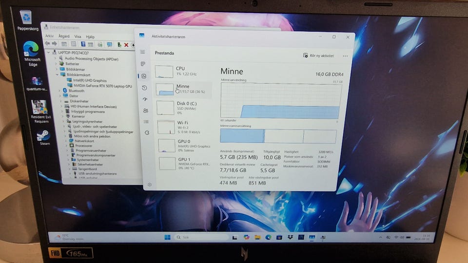Expand the Processorer node
Screen dimensions: 468x263
pyautogui.click(x=66, y=146)
